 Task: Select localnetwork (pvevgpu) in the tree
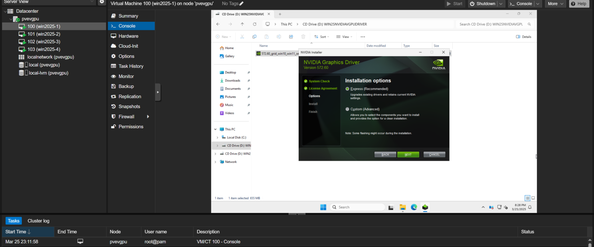(50, 57)
